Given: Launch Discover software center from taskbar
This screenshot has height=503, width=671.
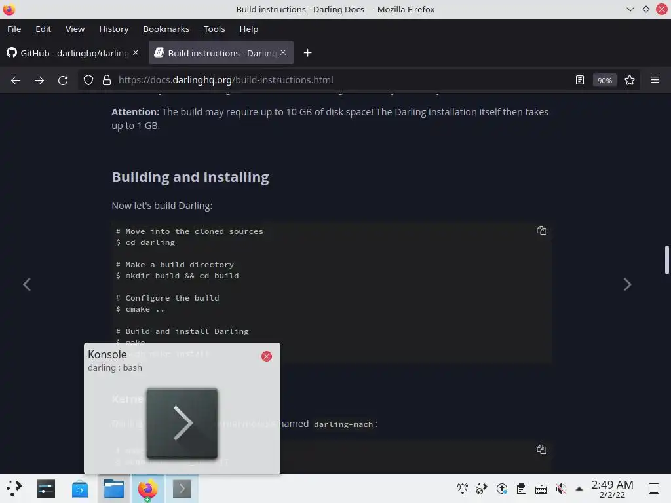Looking at the screenshot, I should pyautogui.click(x=79, y=489).
